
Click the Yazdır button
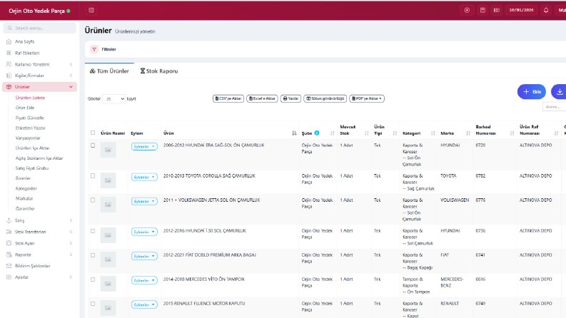[290, 98]
